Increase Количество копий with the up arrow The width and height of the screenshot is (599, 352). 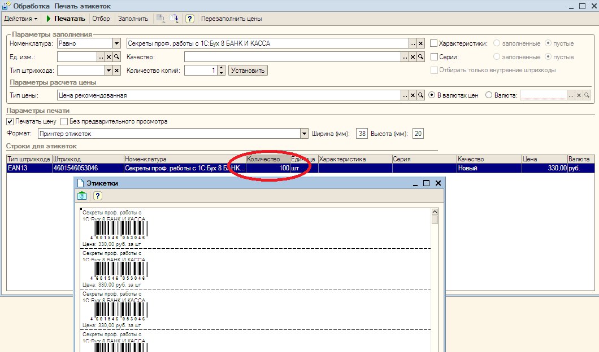coord(221,68)
